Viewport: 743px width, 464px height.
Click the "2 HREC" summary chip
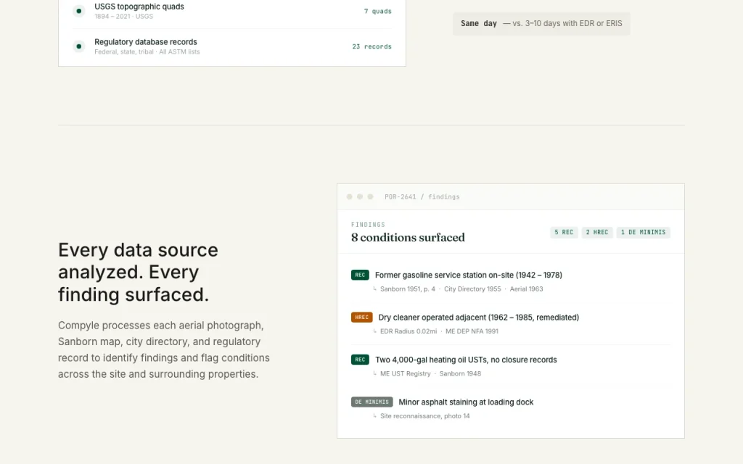pyautogui.click(x=597, y=233)
